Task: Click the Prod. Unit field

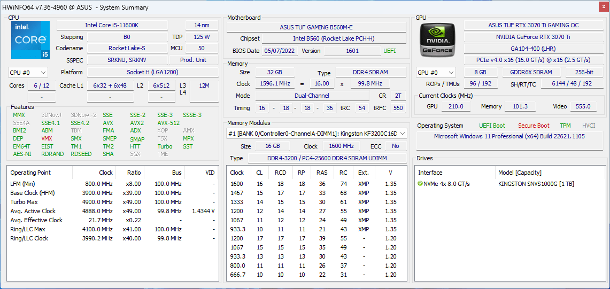Action: (193, 60)
